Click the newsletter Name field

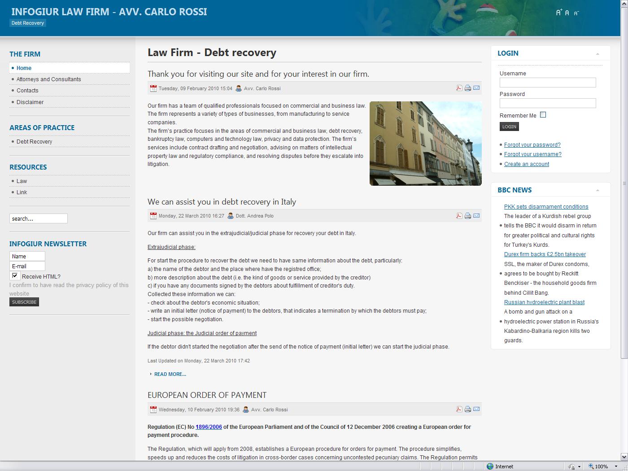[x=27, y=256]
